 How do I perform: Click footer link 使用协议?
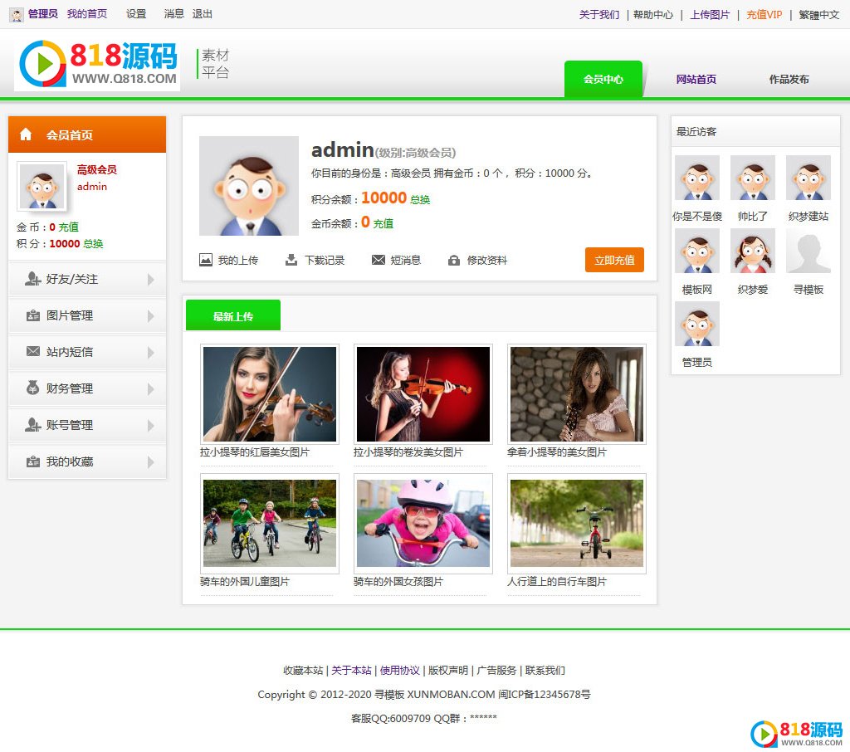coord(399,670)
